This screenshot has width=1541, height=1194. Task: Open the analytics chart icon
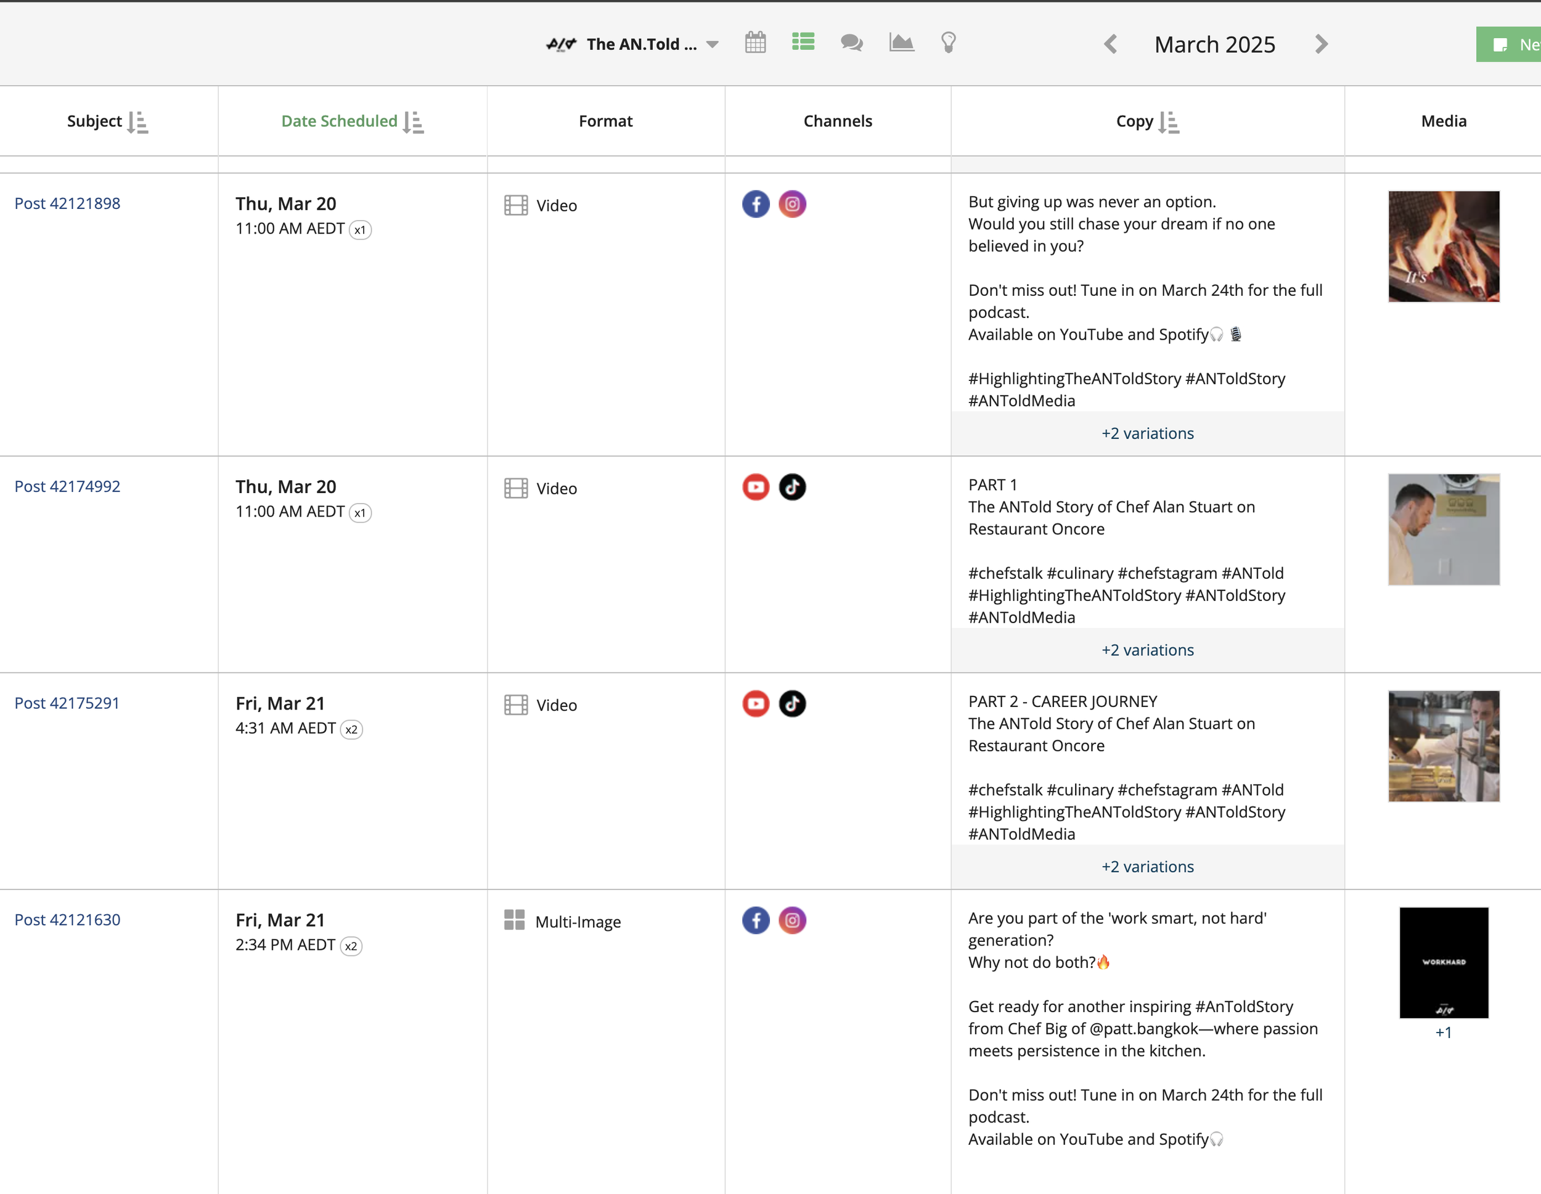[x=901, y=43]
